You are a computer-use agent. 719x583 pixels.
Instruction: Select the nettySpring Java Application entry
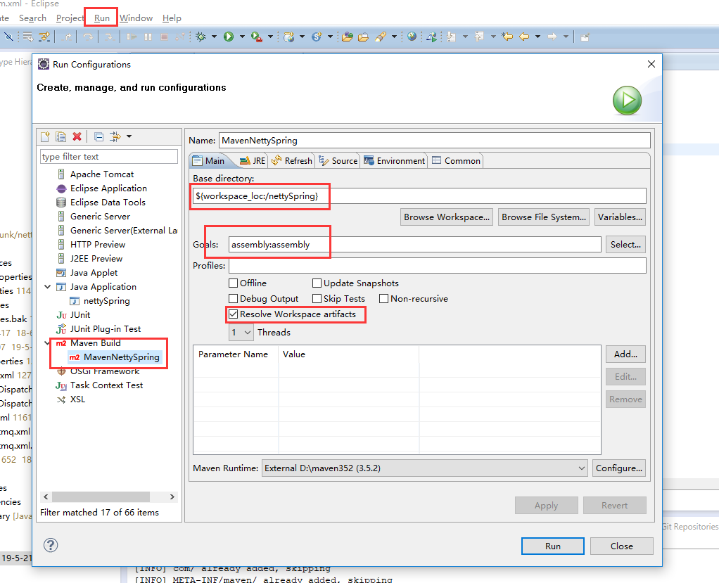(x=107, y=301)
